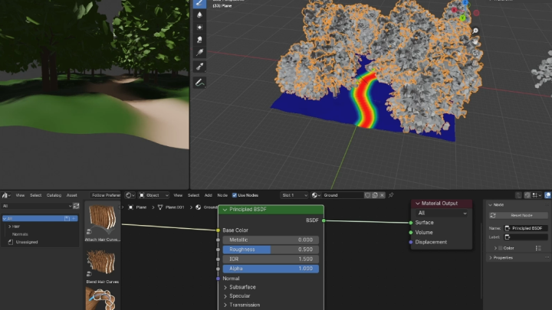552x310 pixels.
Task: Adjust the Roughness slider
Action: pyautogui.click(x=271, y=250)
